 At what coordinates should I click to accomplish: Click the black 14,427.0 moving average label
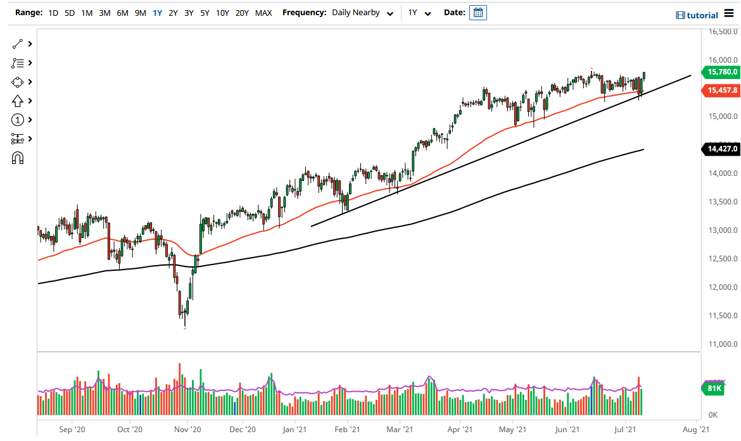coord(721,149)
